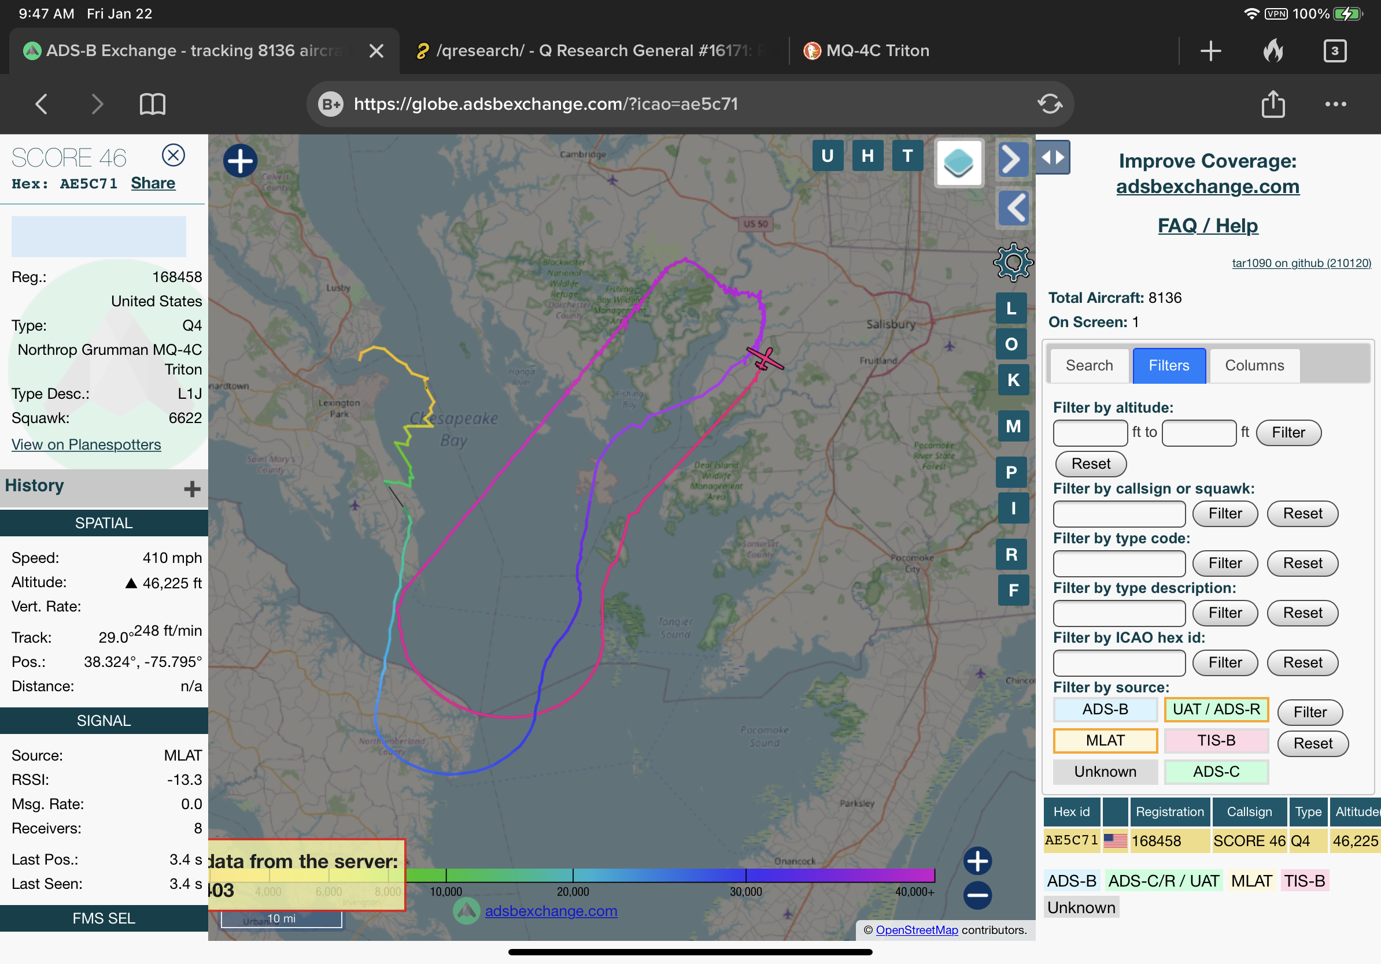The image size is (1381, 964).
Task: Apply the altitude Filter button
Action: (1288, 433)
